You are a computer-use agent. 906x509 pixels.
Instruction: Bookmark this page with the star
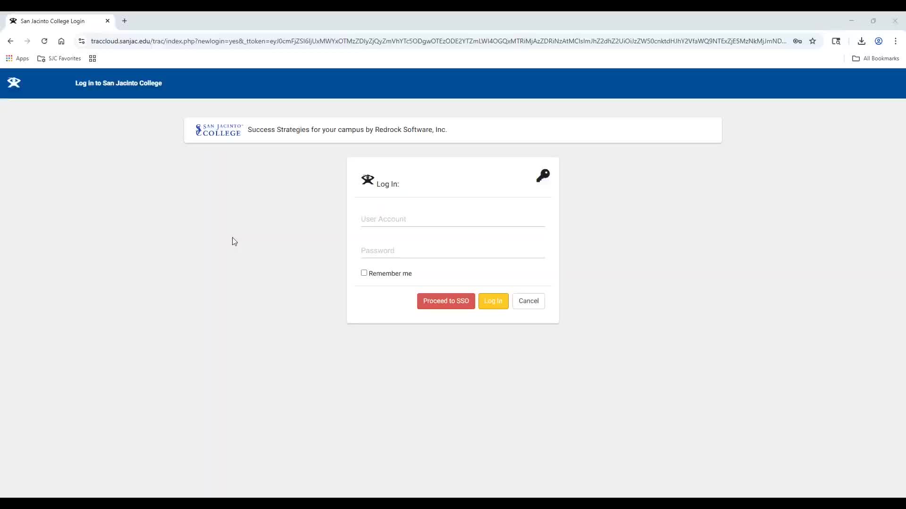click(x=813, y=41)
